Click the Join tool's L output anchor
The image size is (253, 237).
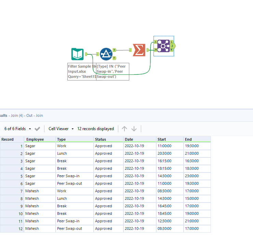pos(172,42)
